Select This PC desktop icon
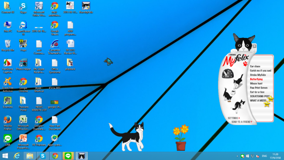284x160 pixels. (7, 27)
